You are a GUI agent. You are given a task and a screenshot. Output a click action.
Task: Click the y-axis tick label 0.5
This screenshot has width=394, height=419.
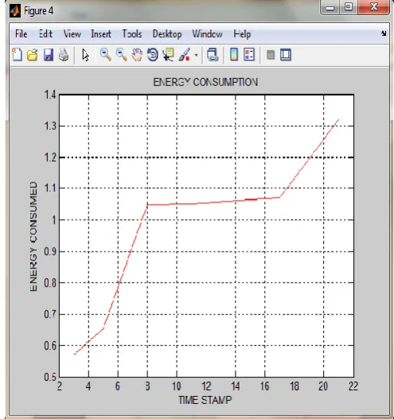50,377
